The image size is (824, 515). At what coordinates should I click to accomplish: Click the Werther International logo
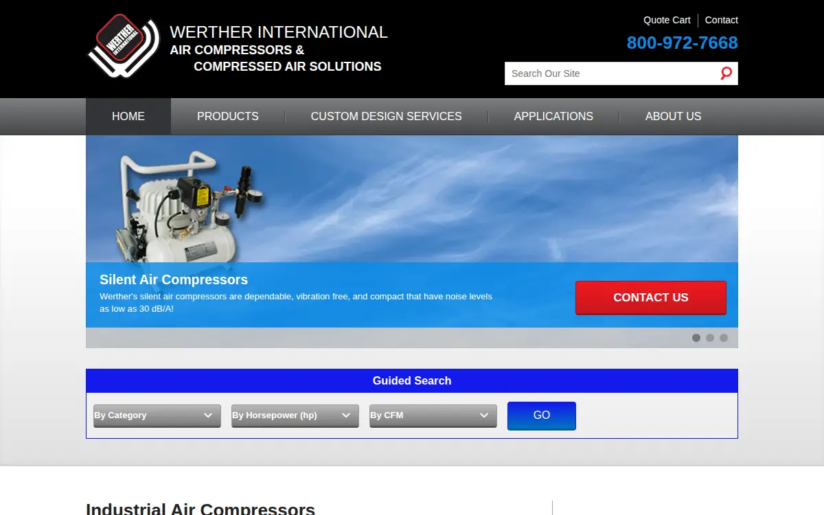pyautogui.click(x=124, y=46)
